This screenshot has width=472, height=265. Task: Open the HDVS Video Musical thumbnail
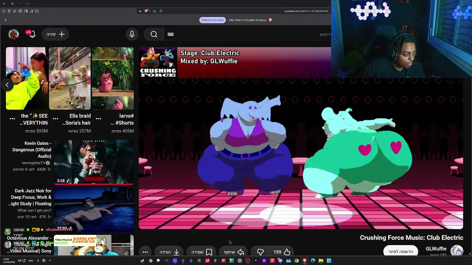(x=94, y=245)
